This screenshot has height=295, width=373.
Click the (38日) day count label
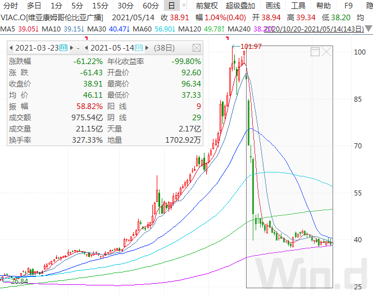tap(164, 48)
